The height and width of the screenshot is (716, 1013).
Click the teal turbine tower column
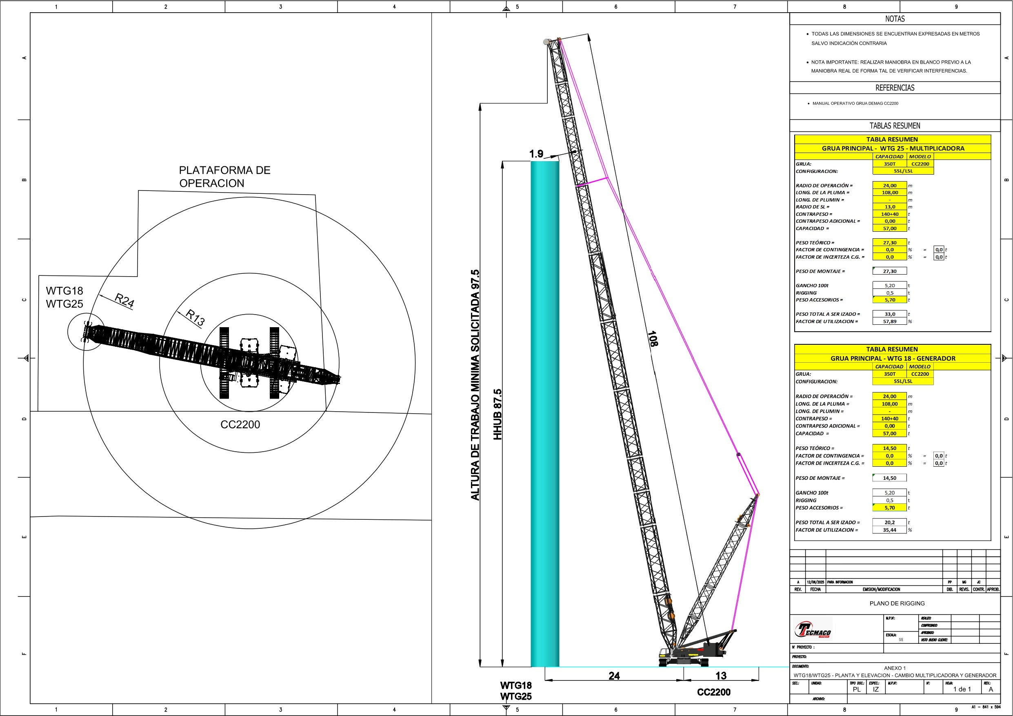544,413
